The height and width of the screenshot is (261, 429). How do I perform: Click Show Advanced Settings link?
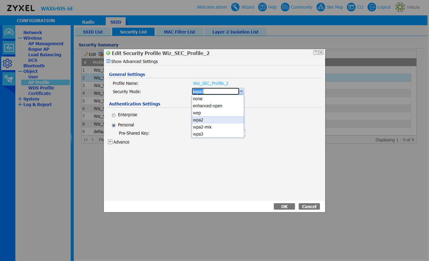(134, 62)
